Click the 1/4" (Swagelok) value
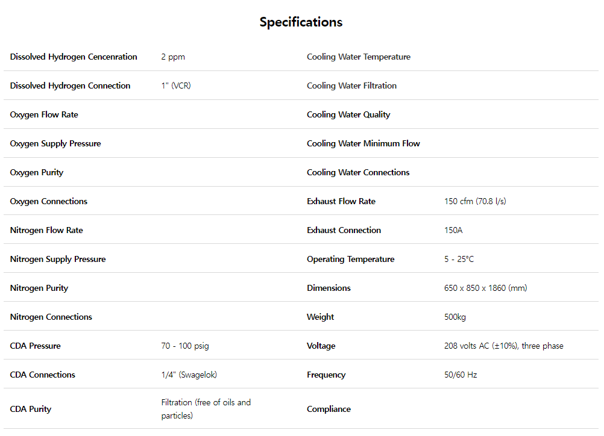Viewport: 604px width, 436px height. 189,375
